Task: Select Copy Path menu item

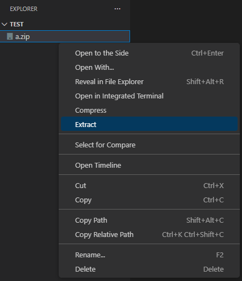Action: click(x=149, y=220)
